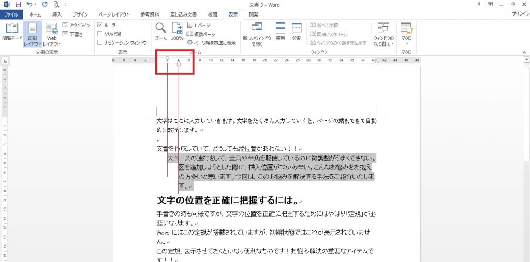Click the first-line indent marker on ruler

[x=167, y=59]
